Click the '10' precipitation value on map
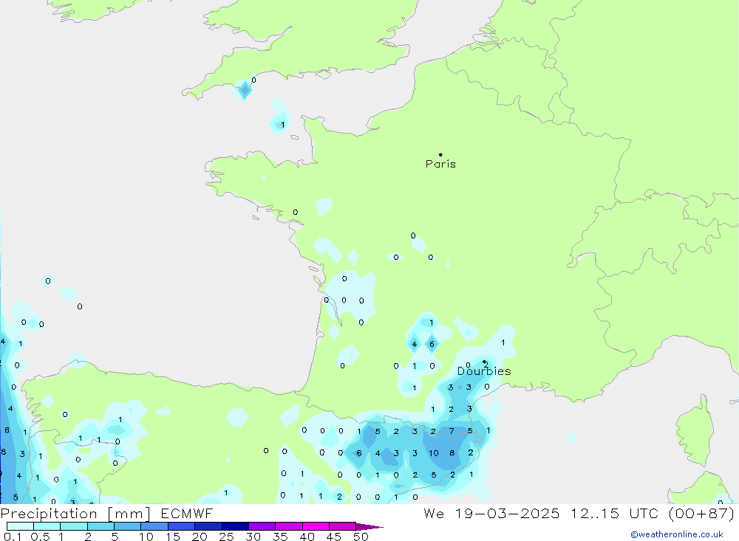 tap(434, 453)
